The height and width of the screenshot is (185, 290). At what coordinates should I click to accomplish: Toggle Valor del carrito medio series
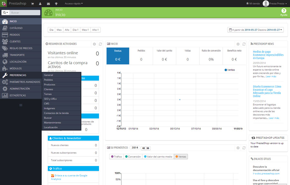[158, 157]
